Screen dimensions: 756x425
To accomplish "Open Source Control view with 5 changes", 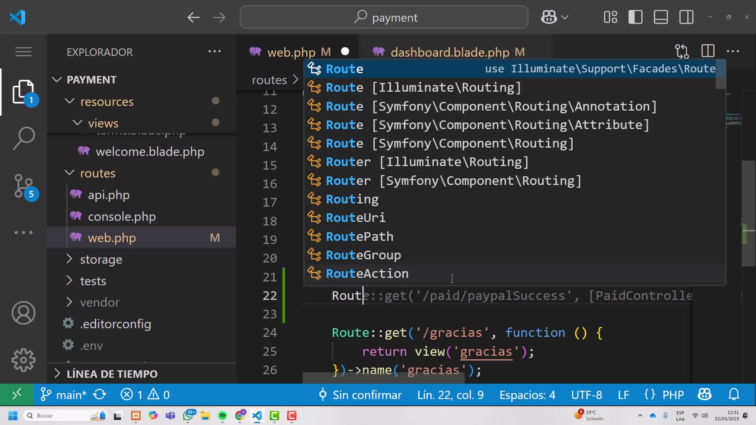I will (24, 185).
